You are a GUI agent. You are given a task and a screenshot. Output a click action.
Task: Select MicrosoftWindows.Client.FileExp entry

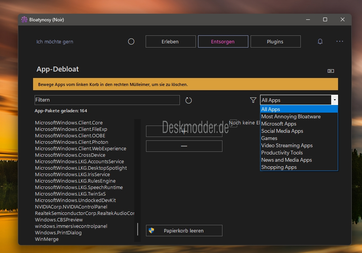point(71,129)
